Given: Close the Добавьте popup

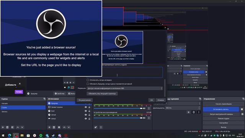Looking at the screenshot, I should point(20,84).
